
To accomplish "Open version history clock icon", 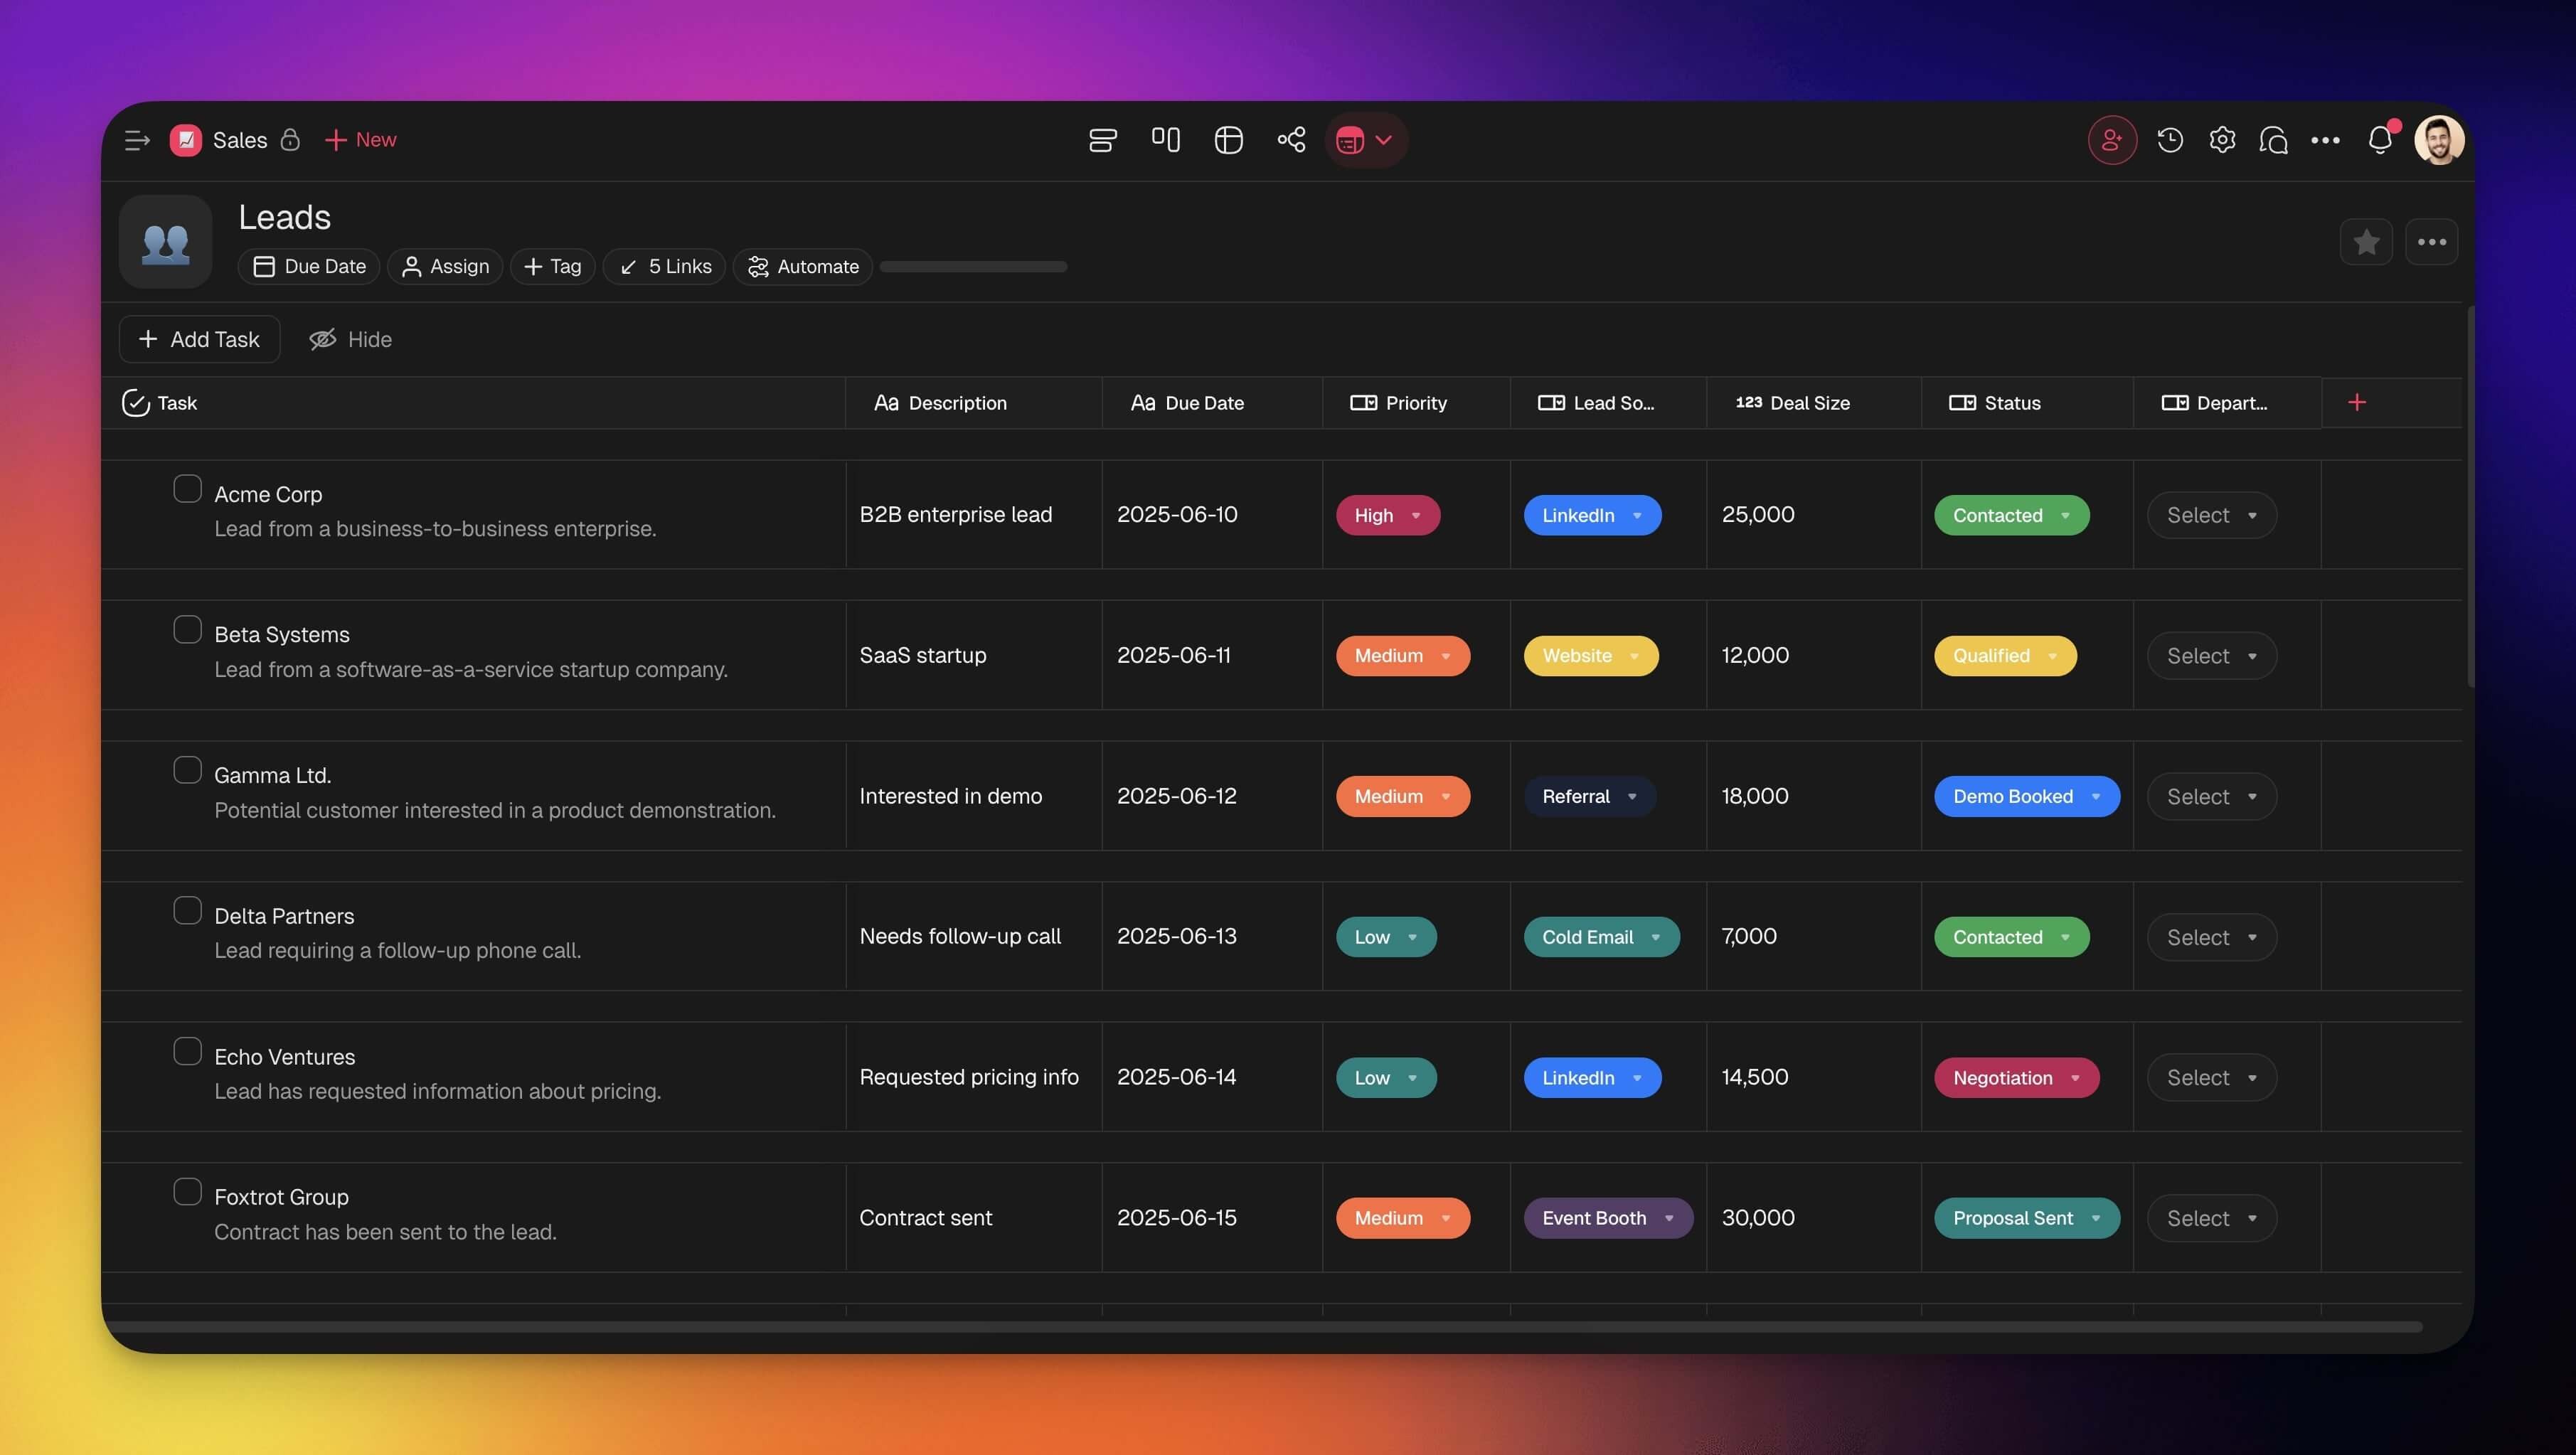I will 2169,140.
